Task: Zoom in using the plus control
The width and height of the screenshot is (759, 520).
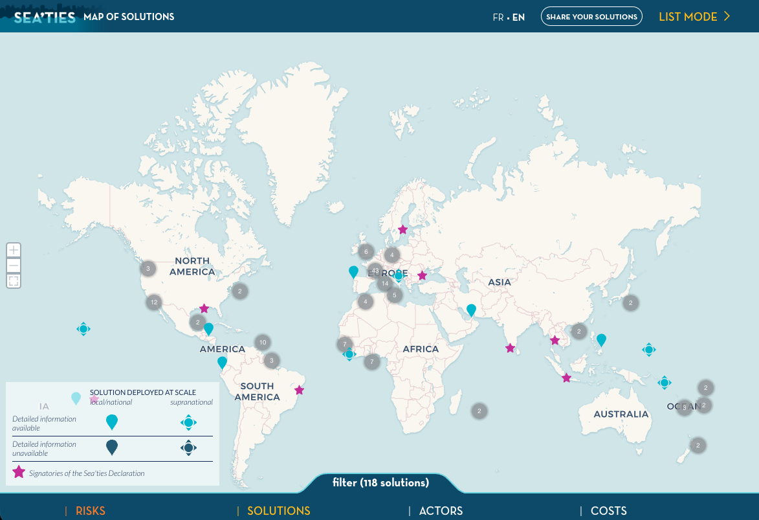Action: click(13, 250)
